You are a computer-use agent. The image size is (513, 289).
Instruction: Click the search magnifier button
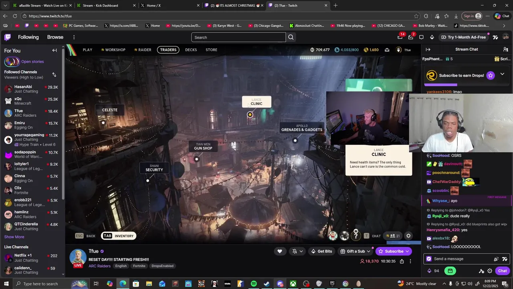[x=291, y=37]
